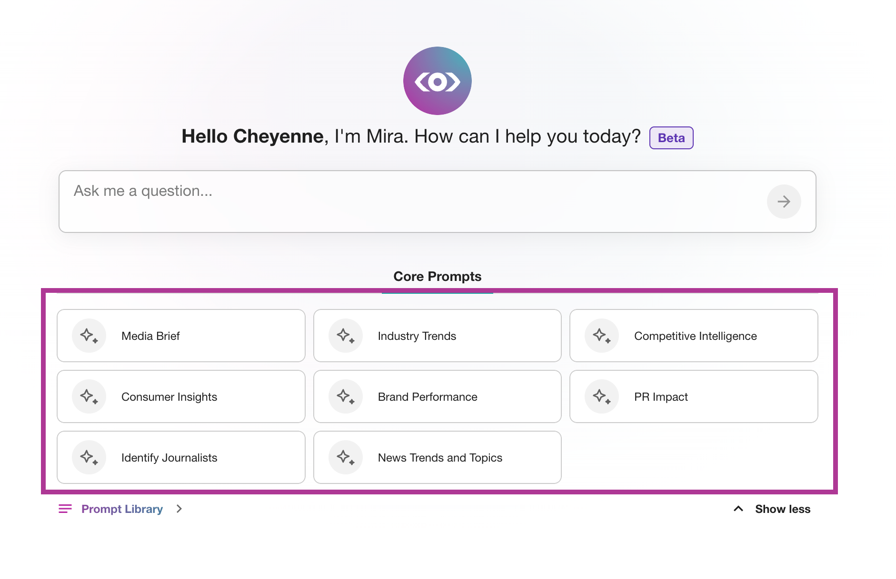The height and width of the screenshot is (579, 896).
Task: Open the Competitive Intelligence prompt
Action: coord(694,336)
